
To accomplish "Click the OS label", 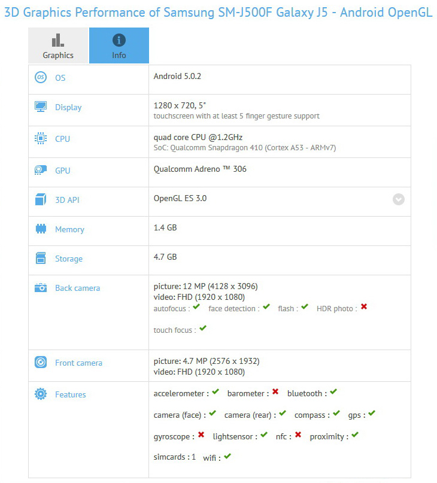I will point(60,78).
